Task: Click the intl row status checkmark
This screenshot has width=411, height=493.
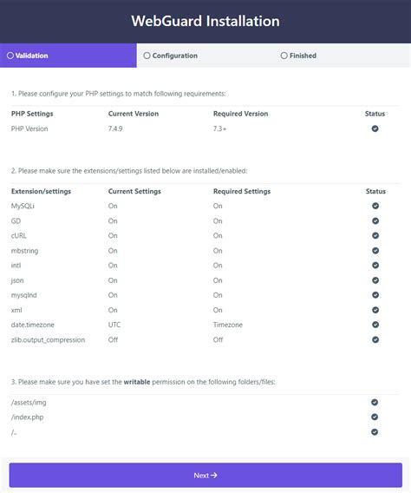Action: [375, 266]
